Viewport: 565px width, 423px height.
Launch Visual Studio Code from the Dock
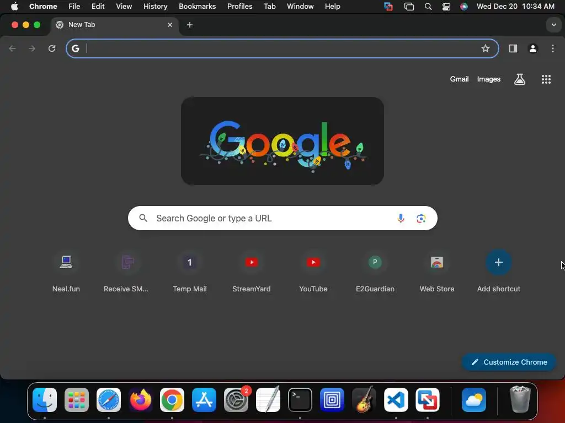(396, 400)
